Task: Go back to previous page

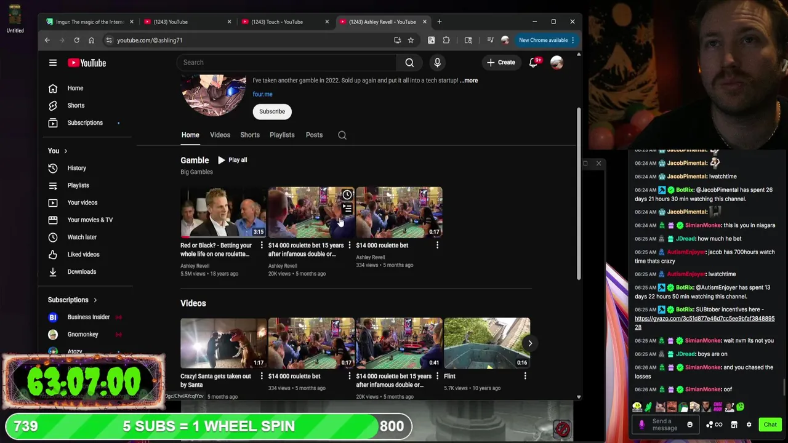Action: tap(47, 40)
